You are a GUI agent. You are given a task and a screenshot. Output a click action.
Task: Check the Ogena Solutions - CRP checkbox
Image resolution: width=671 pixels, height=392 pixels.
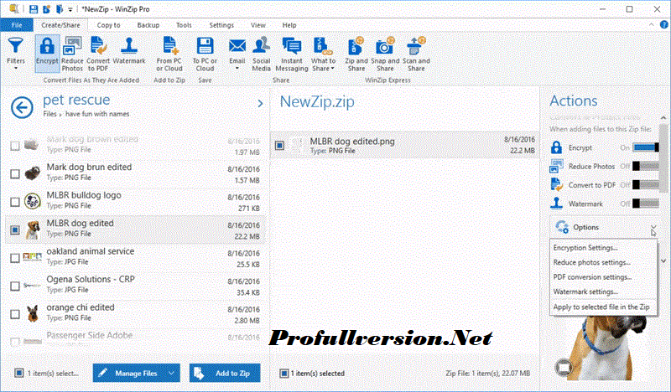(15, 286)
